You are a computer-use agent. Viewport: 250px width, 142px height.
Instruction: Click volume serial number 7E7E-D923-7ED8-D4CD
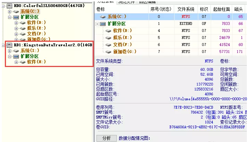pyautogui.click(x=193, y=107)
